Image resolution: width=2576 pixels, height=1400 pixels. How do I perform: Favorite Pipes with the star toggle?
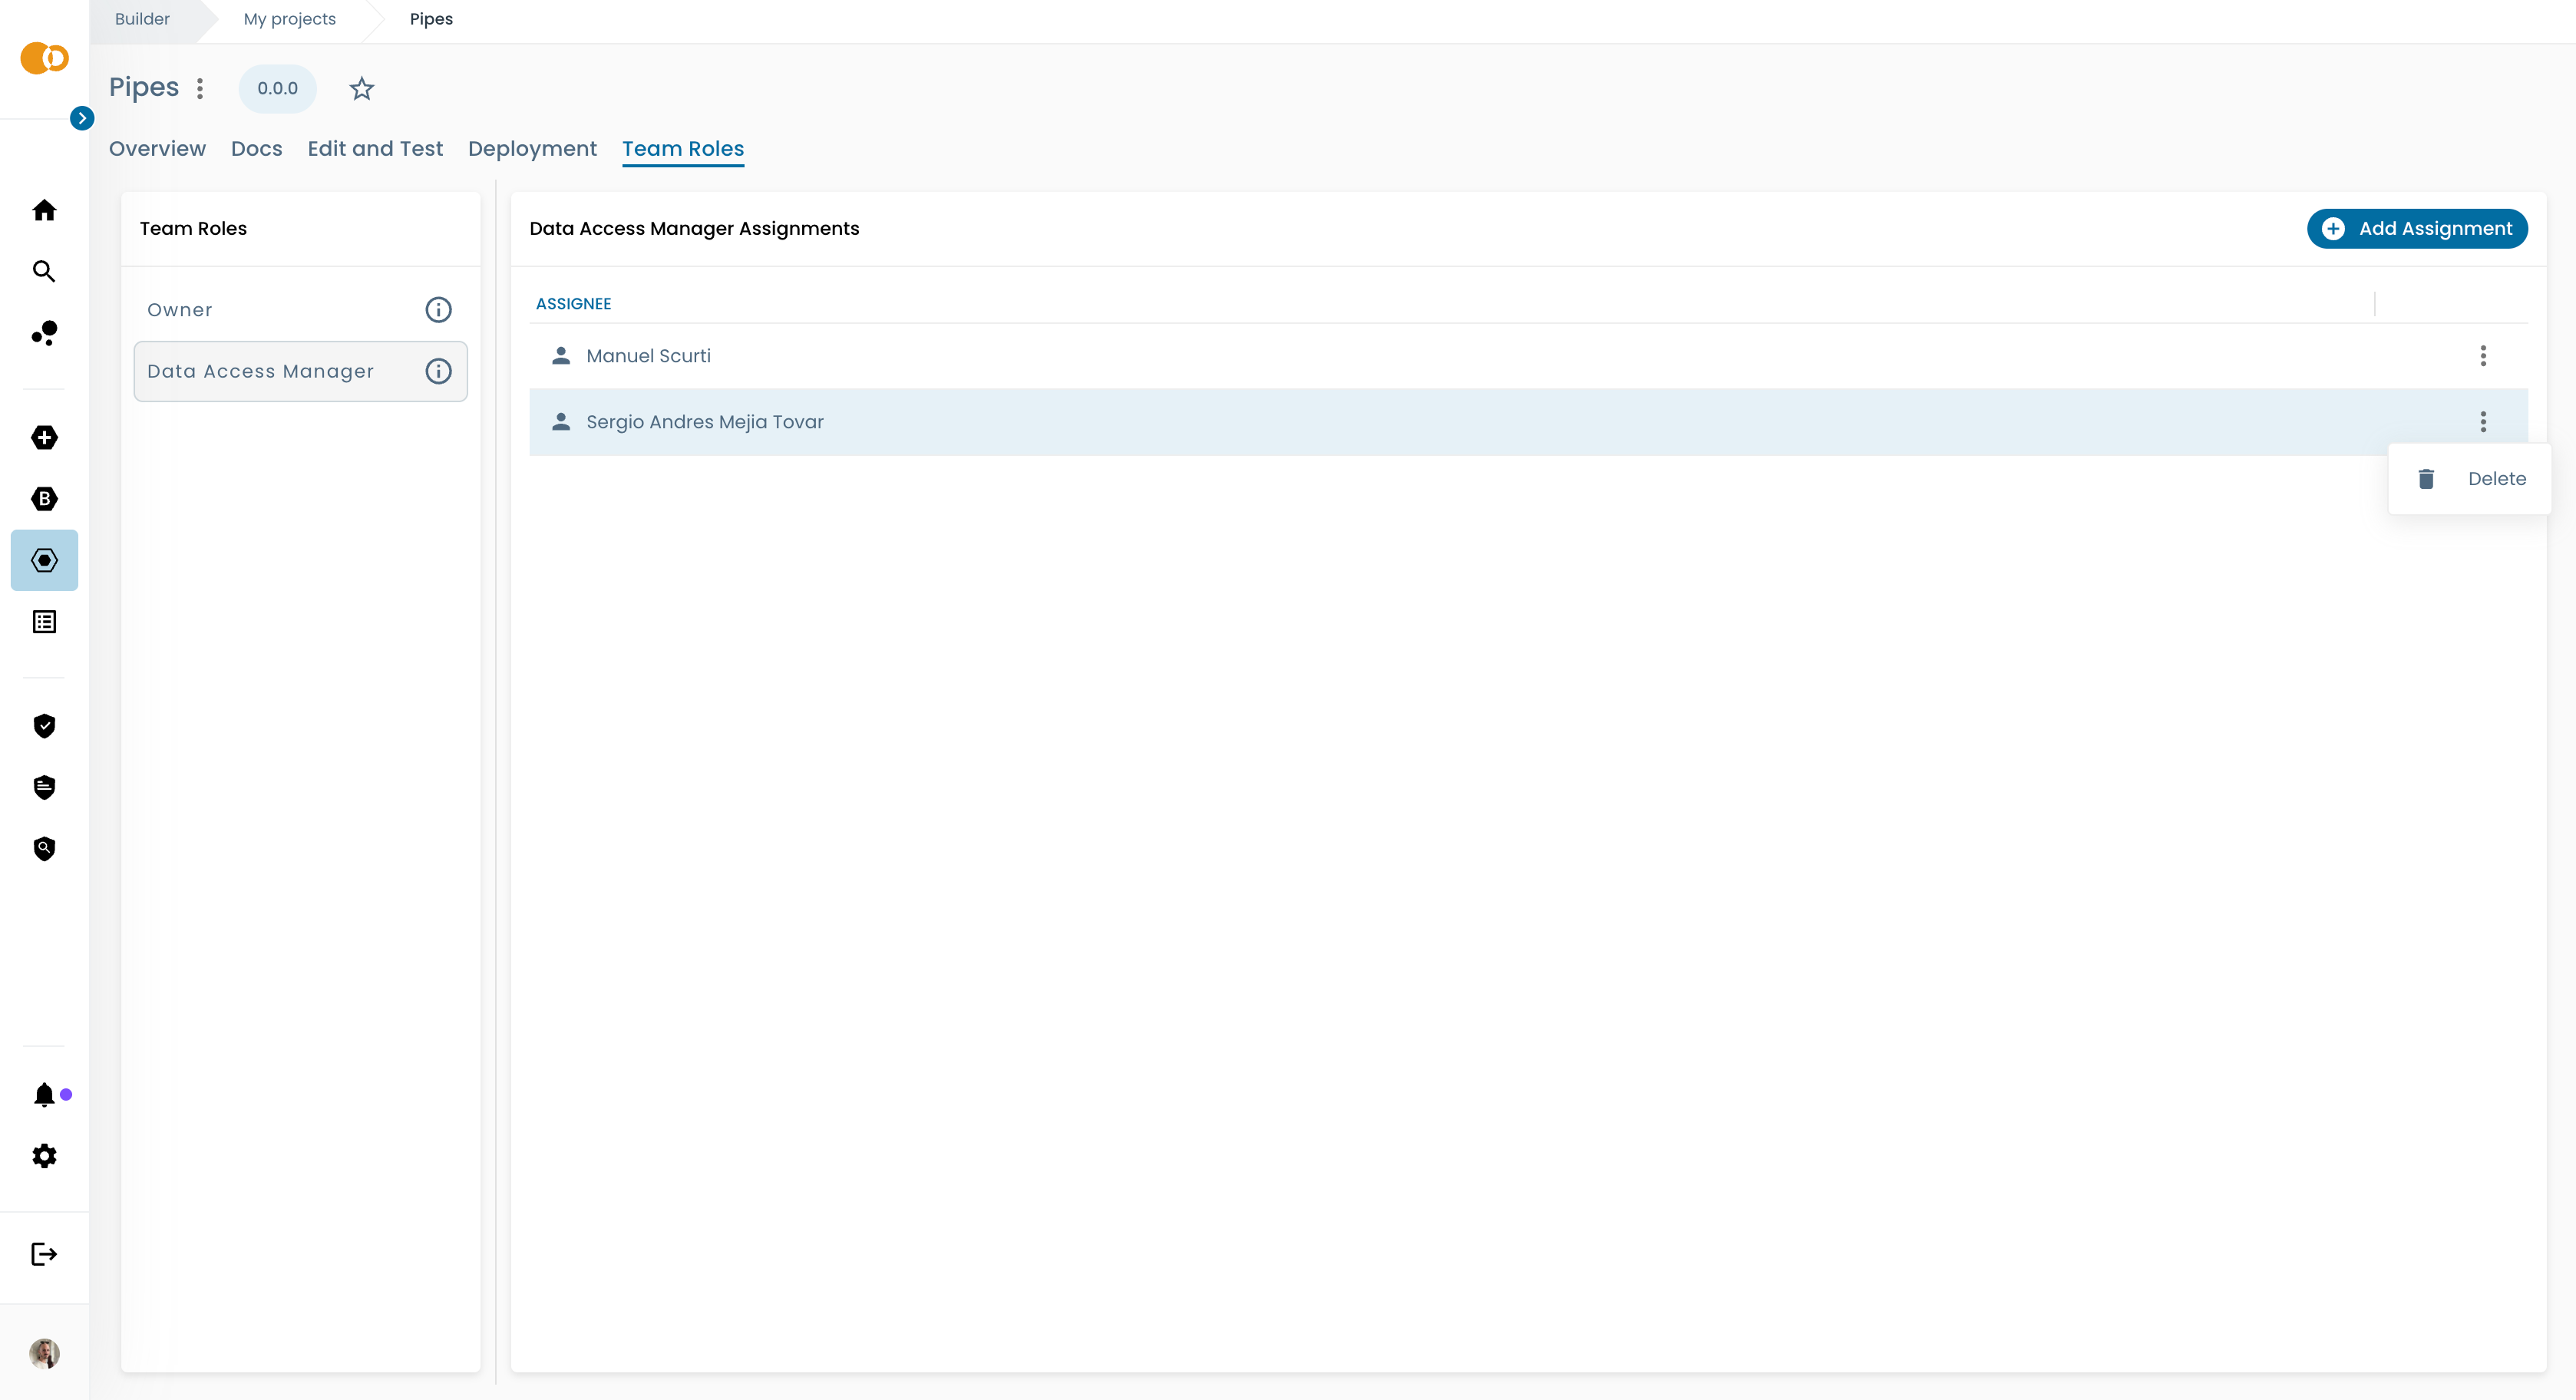(361, 89)
